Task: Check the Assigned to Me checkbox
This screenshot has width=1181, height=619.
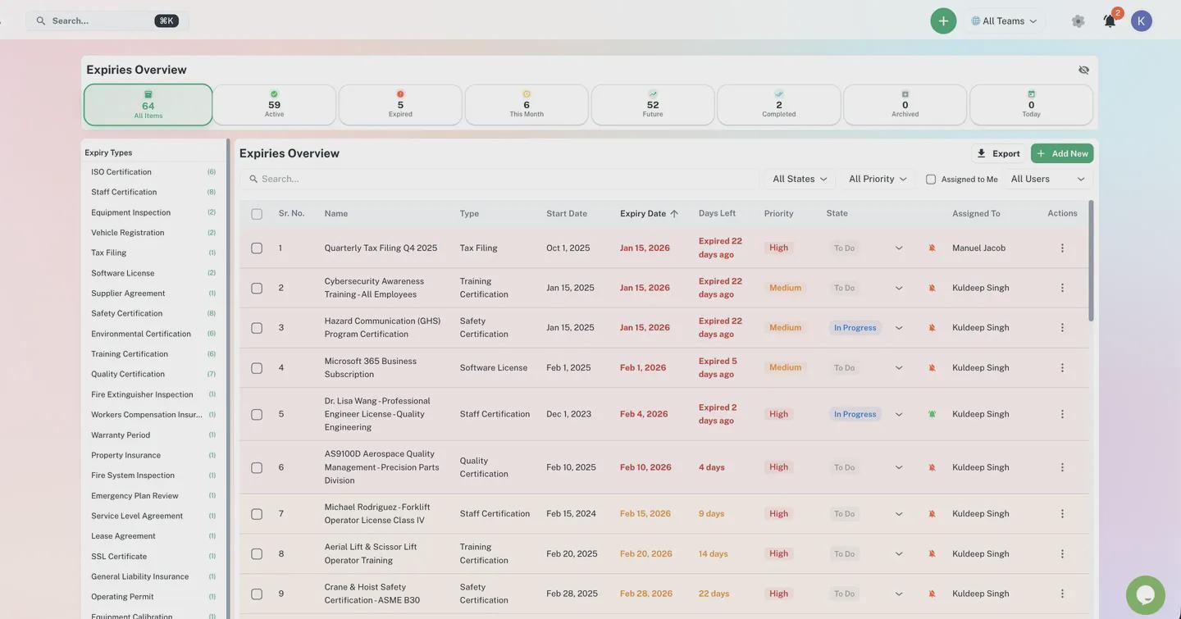Action: click(931, 180)
